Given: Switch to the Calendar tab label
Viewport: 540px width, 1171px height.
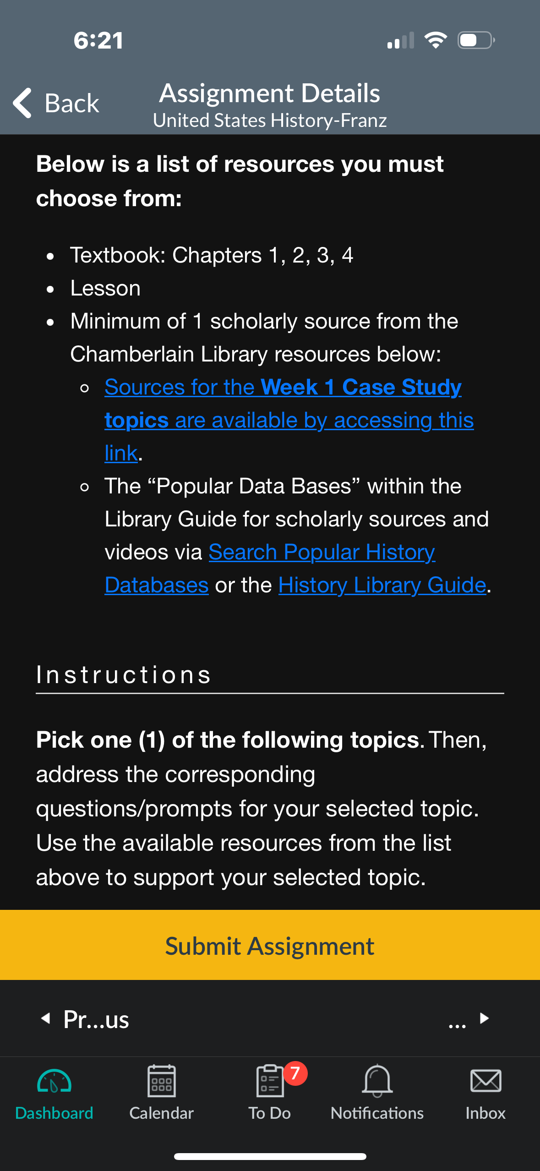Looking at the screenshot, I should tap(162, 1113).
